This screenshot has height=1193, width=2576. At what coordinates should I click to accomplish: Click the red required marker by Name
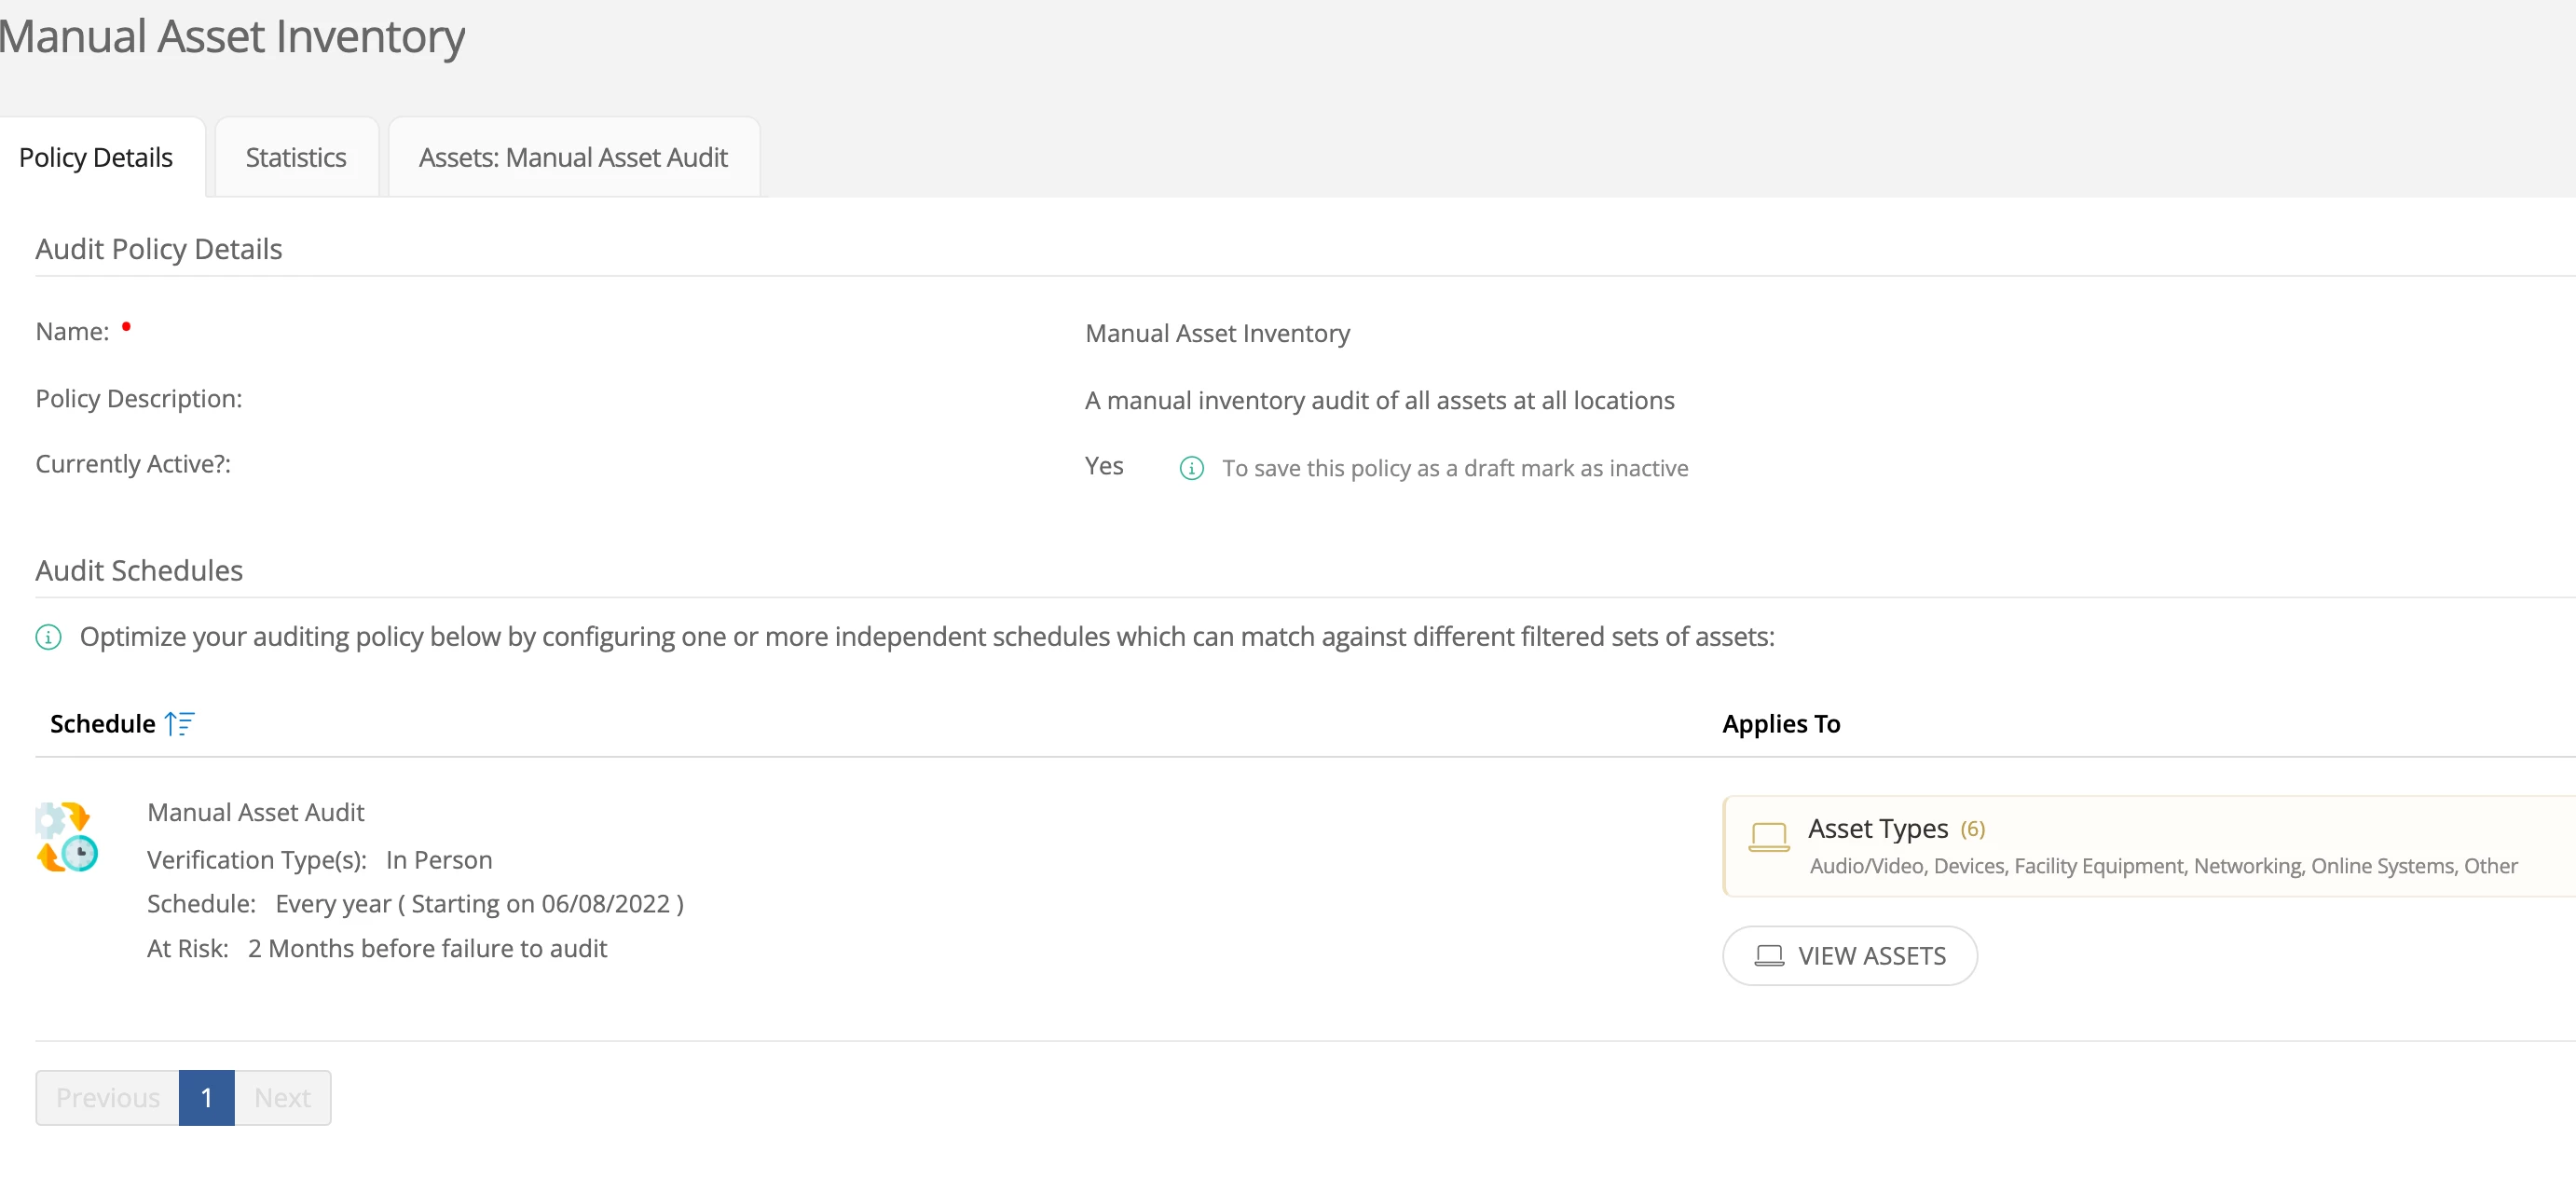(126, 326)
